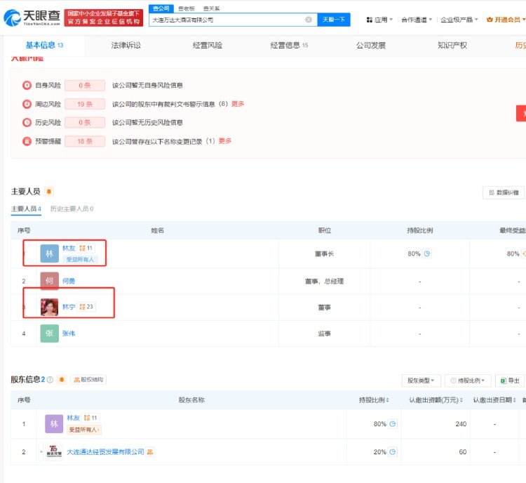
Task: Click the pie icon next to shareholder 80%
Action: (x=393, y=424)
